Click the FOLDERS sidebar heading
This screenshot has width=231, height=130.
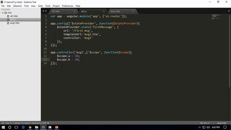tap(6, 9)
